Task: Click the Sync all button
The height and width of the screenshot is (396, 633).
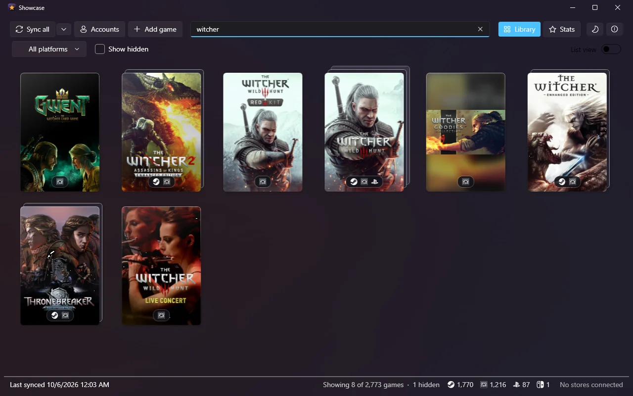Action: tap(33, 29)
